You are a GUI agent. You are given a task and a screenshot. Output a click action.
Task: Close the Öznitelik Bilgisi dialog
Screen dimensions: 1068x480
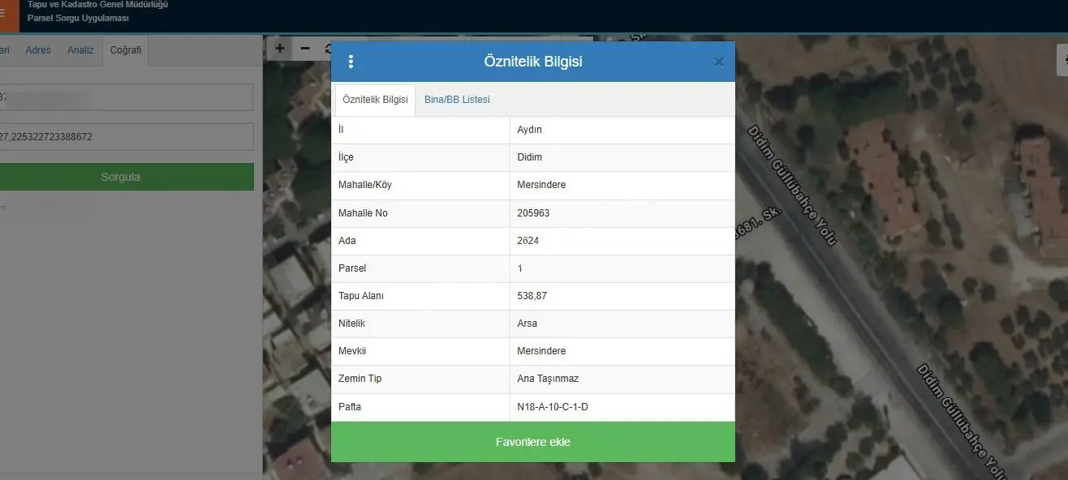tap(718, 62)
